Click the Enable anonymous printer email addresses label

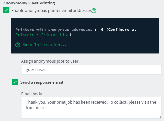(x=52, y=11)
